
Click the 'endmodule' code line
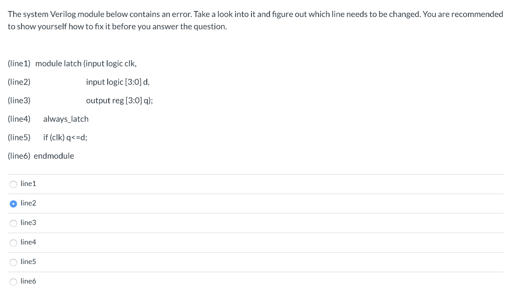54,156
